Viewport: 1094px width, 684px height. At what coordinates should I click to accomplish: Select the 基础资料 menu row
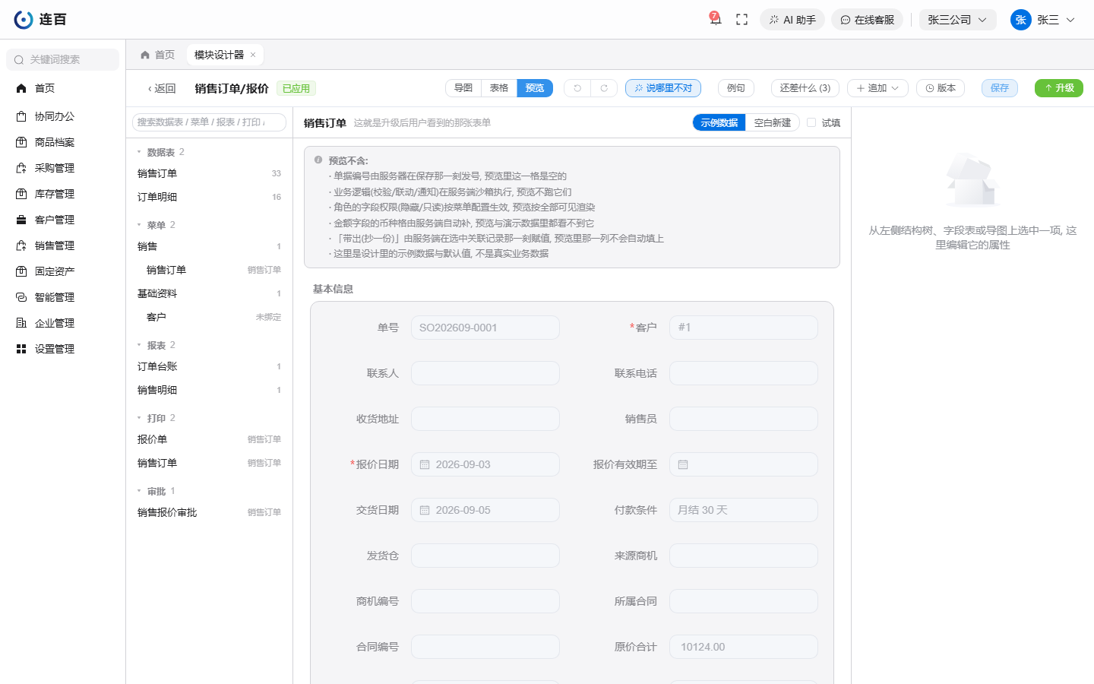coord(209,293)
